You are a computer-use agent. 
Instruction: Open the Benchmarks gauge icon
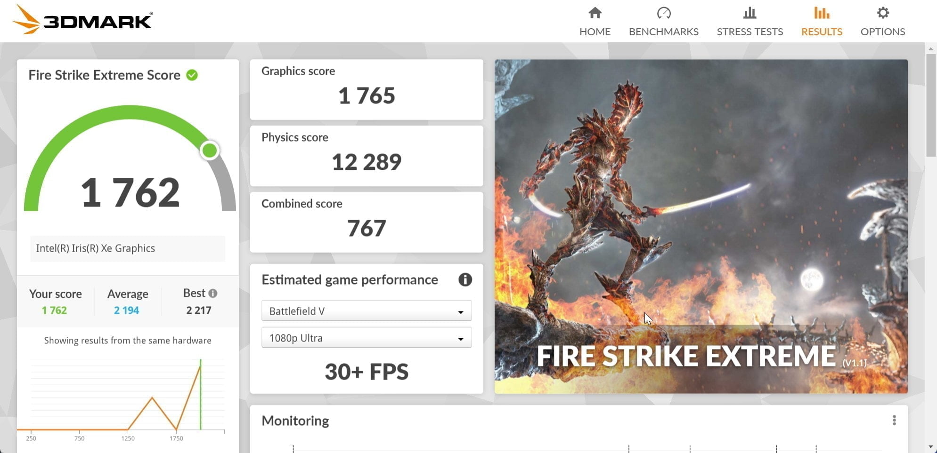click(x=663, y=13)
